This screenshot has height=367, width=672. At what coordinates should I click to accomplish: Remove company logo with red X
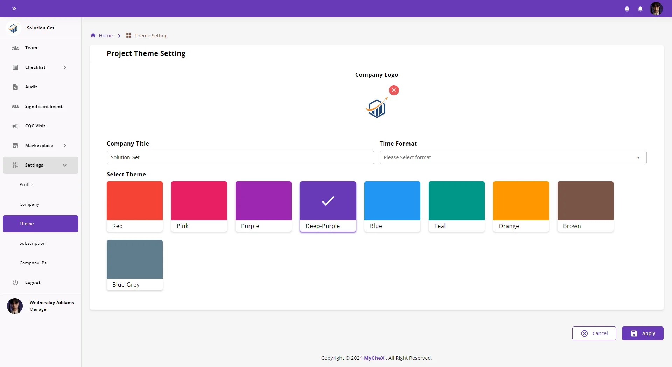point(394,90)
